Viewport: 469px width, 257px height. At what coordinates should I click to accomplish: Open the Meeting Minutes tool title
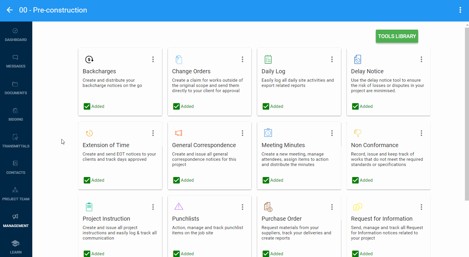(x=283, y=145)
